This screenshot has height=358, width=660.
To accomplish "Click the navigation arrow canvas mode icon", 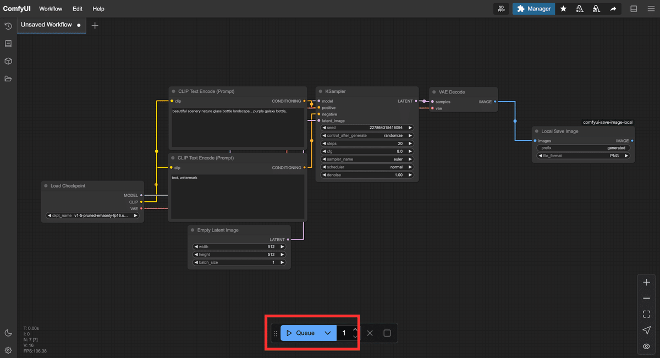I will [646, 330].
